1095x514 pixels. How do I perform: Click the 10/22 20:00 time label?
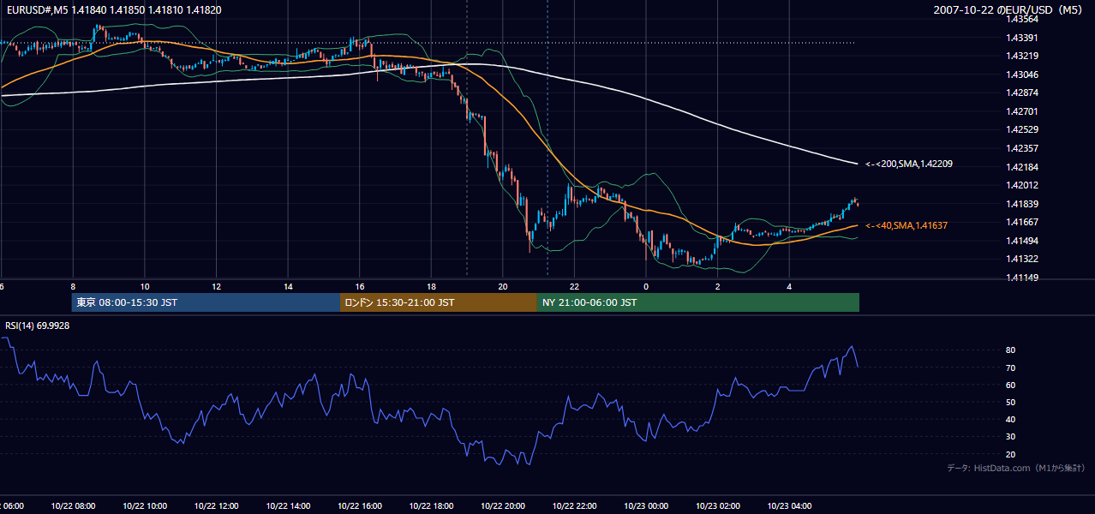503,506
